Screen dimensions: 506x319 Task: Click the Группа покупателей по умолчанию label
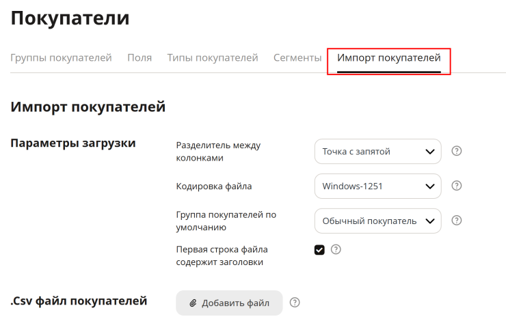(x=226, y=221)
